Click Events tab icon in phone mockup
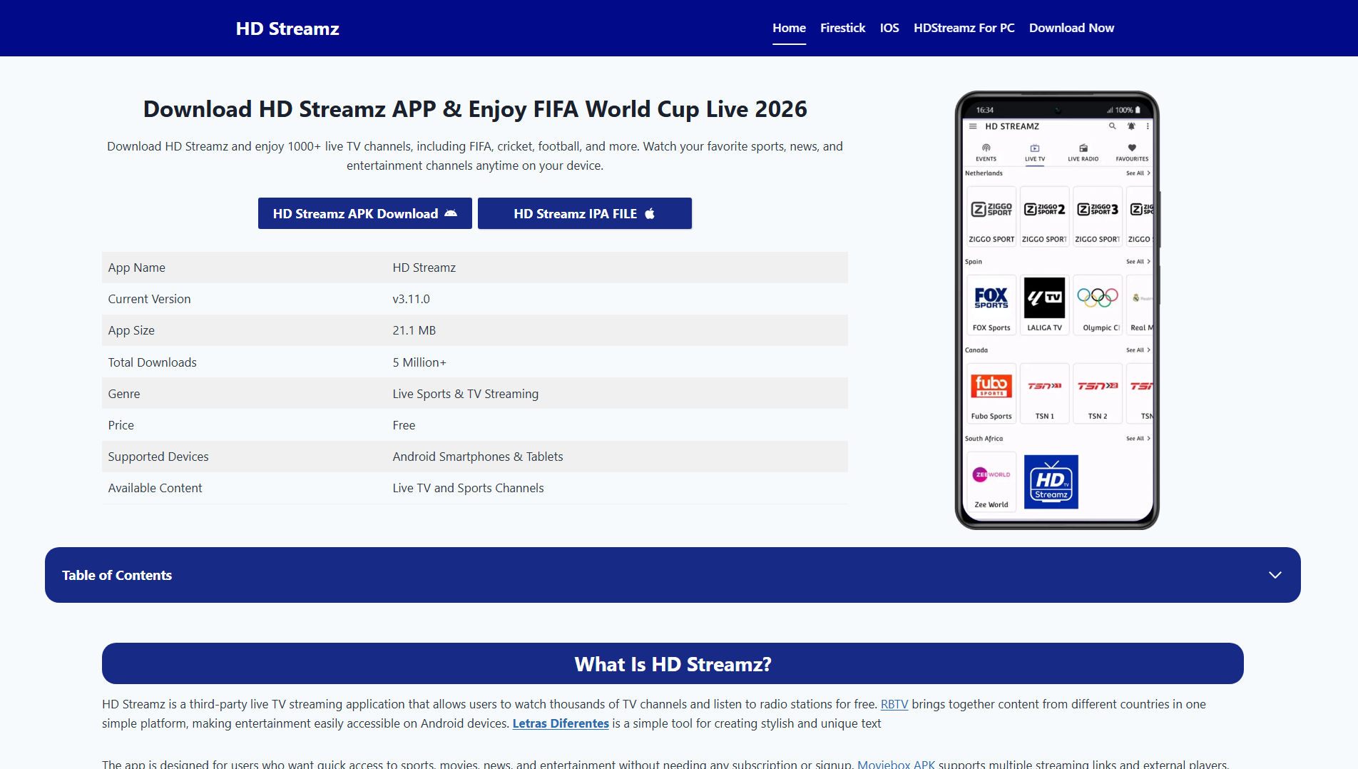This screenshot has width=1358, height=769. (986, 148)
